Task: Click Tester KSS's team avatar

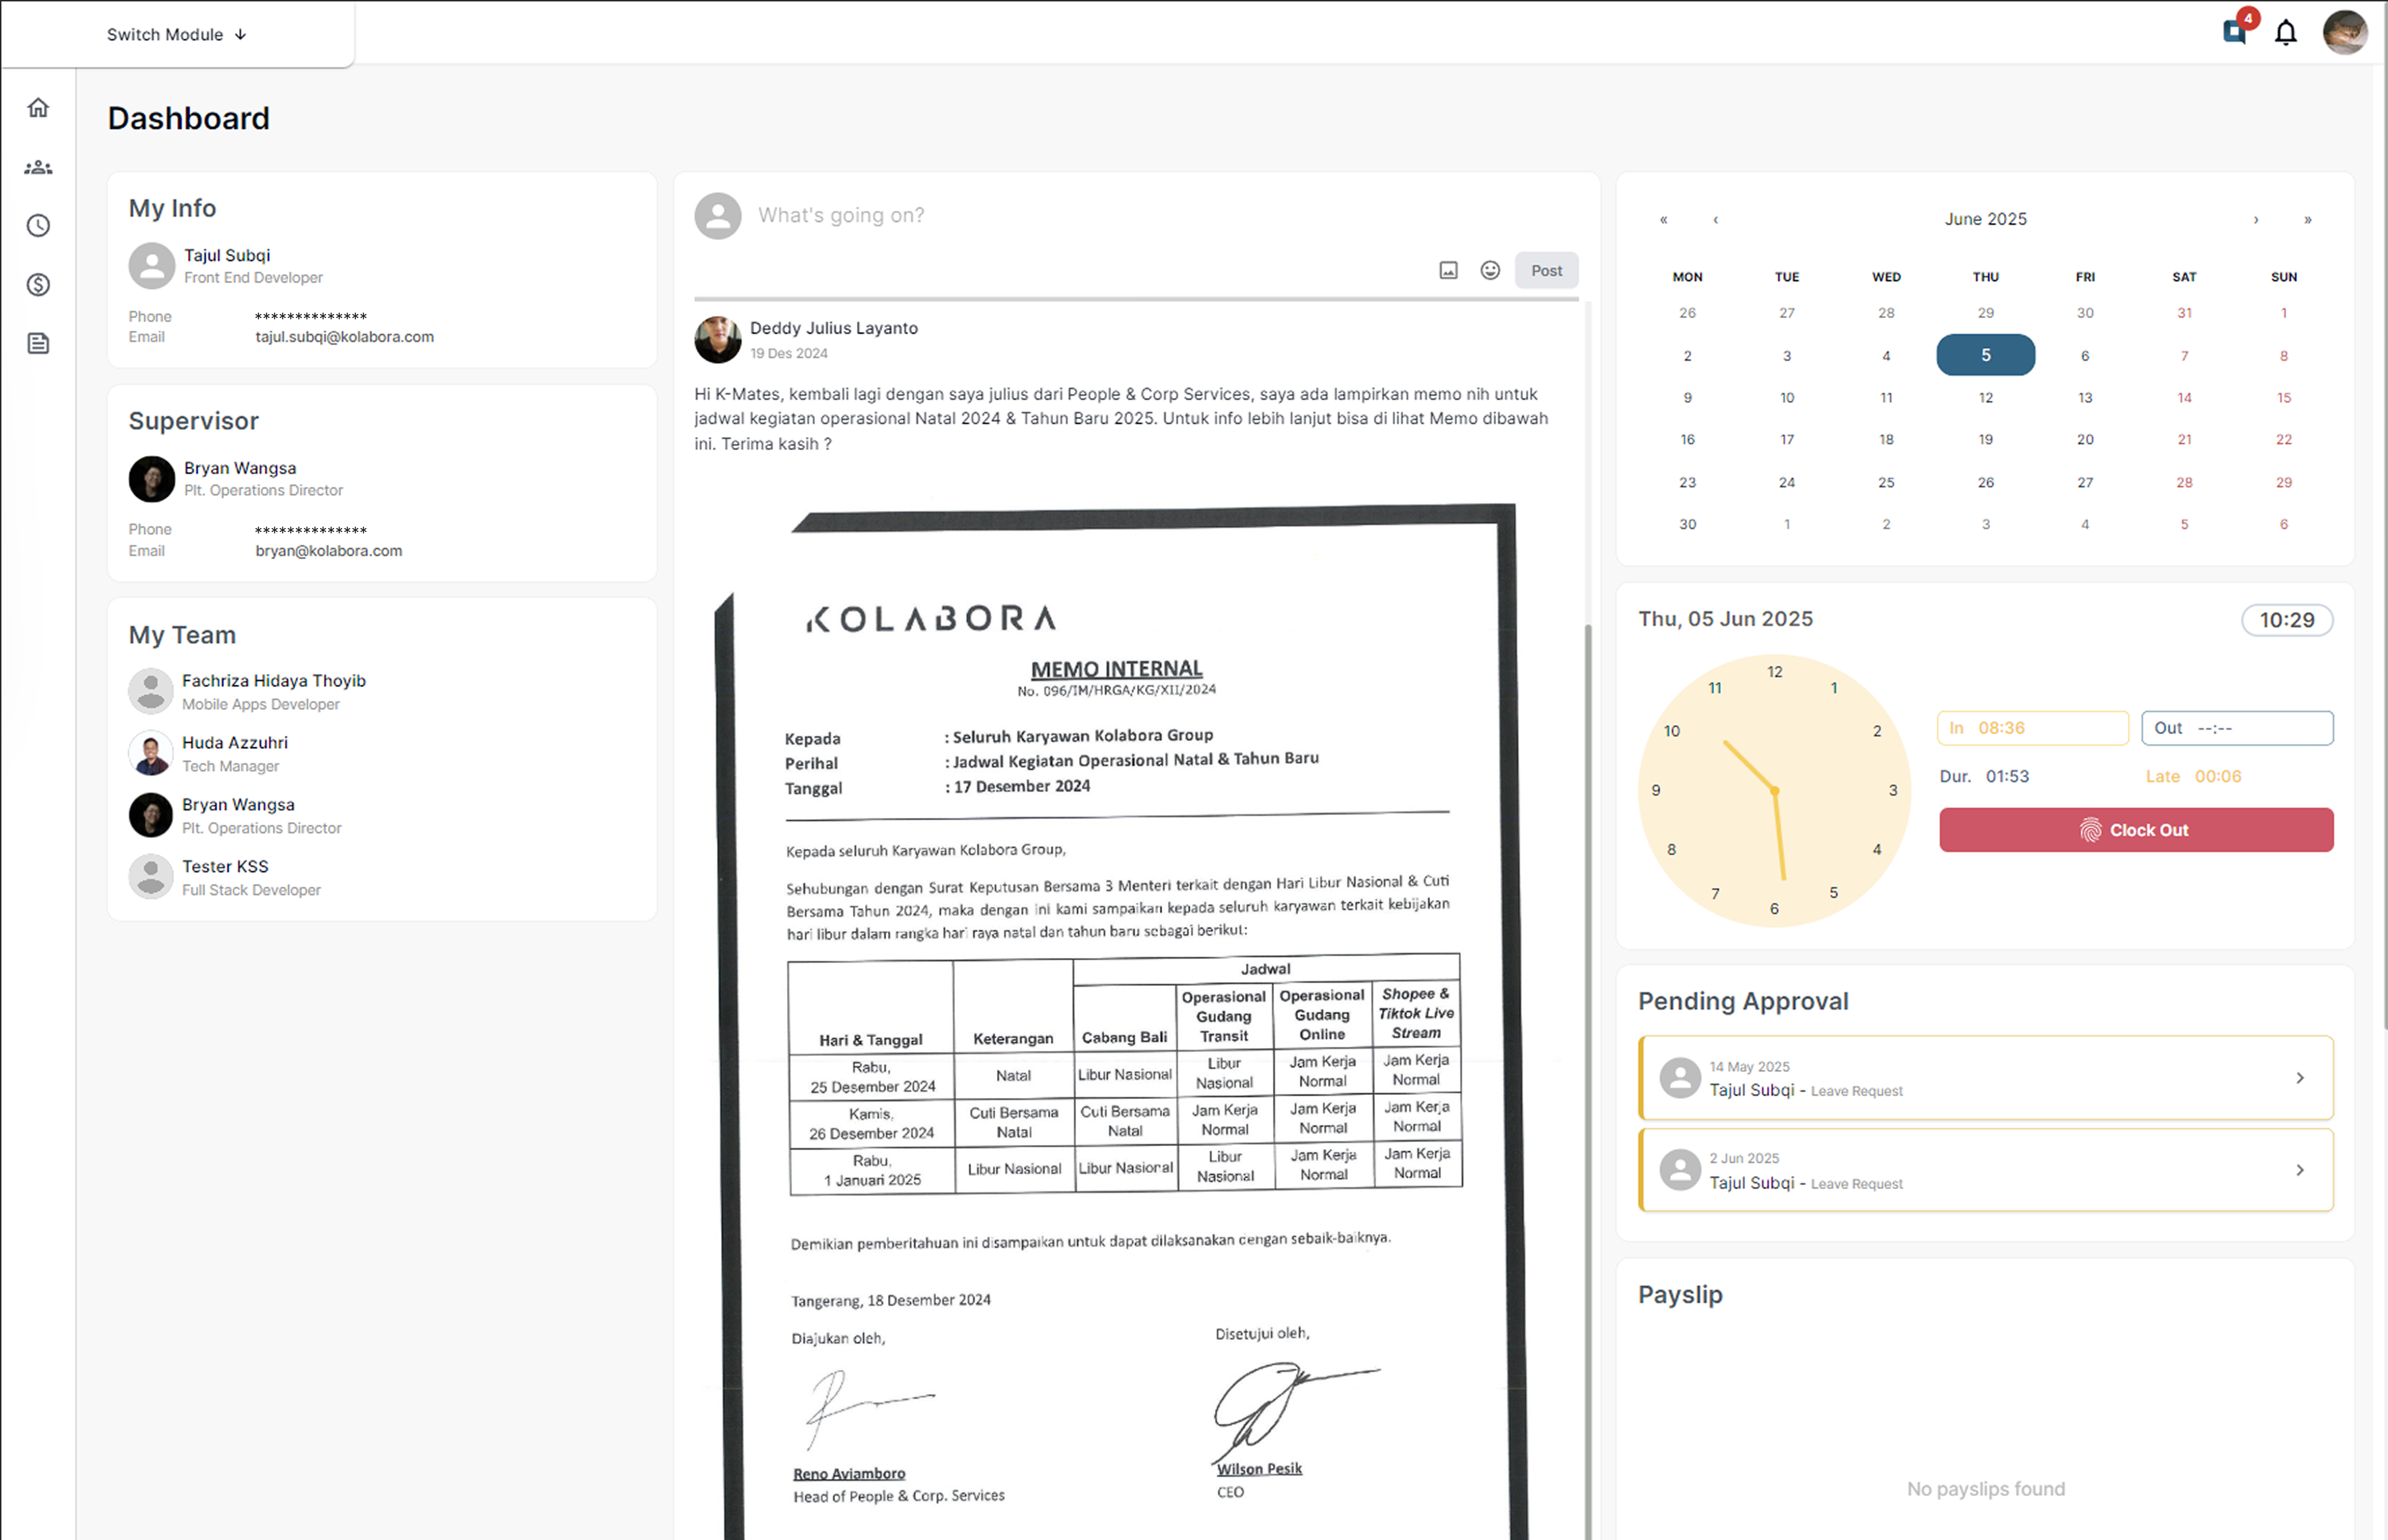Action: pyautogui.click(x=151, y=877)
